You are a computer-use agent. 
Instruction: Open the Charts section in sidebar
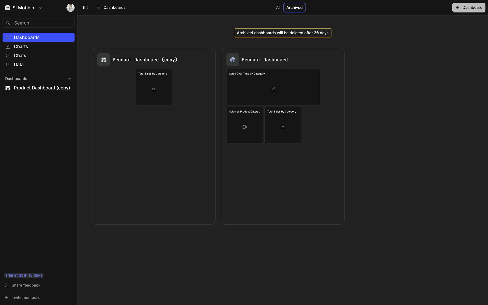tap(21, 47)
